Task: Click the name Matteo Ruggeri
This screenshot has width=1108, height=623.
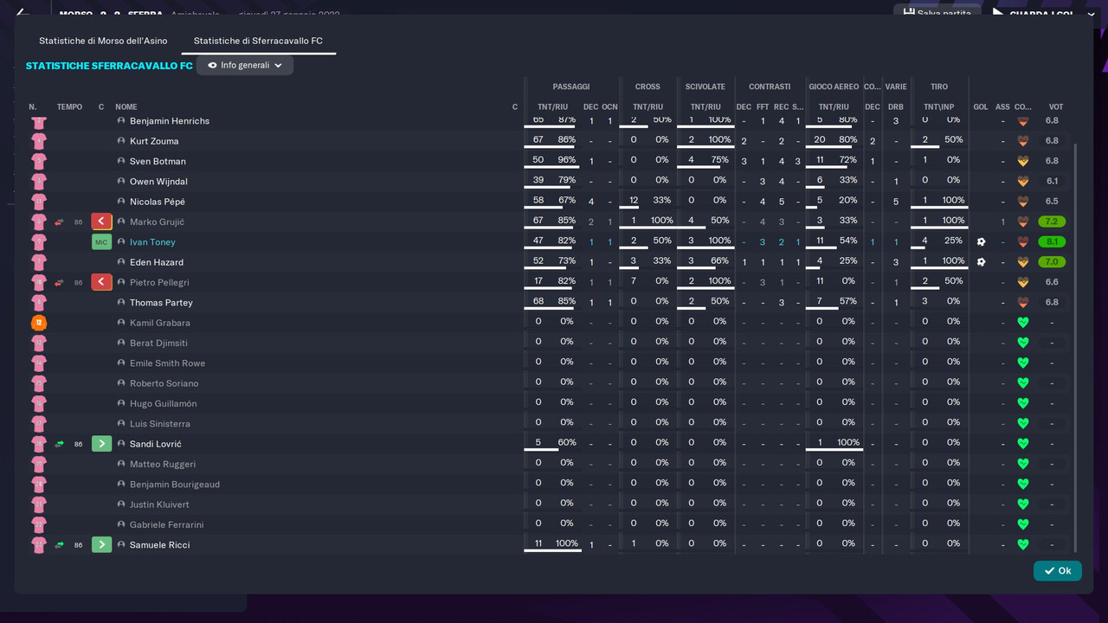Action: [x=163, y=465]
